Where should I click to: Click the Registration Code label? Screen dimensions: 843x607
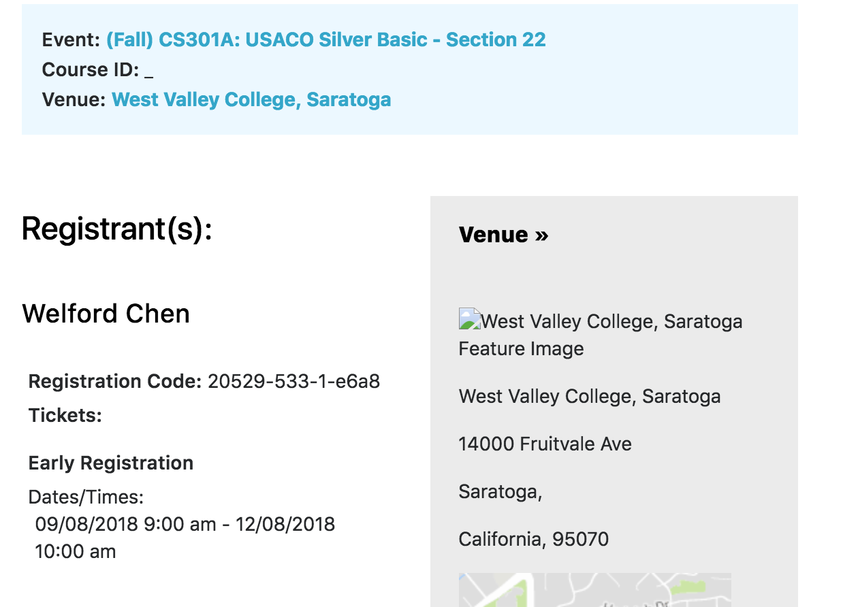coord(115,381)
